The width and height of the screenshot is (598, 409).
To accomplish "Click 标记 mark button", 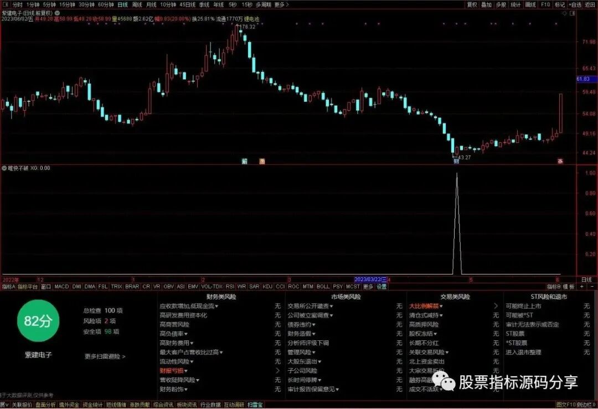I will (559, 4).
